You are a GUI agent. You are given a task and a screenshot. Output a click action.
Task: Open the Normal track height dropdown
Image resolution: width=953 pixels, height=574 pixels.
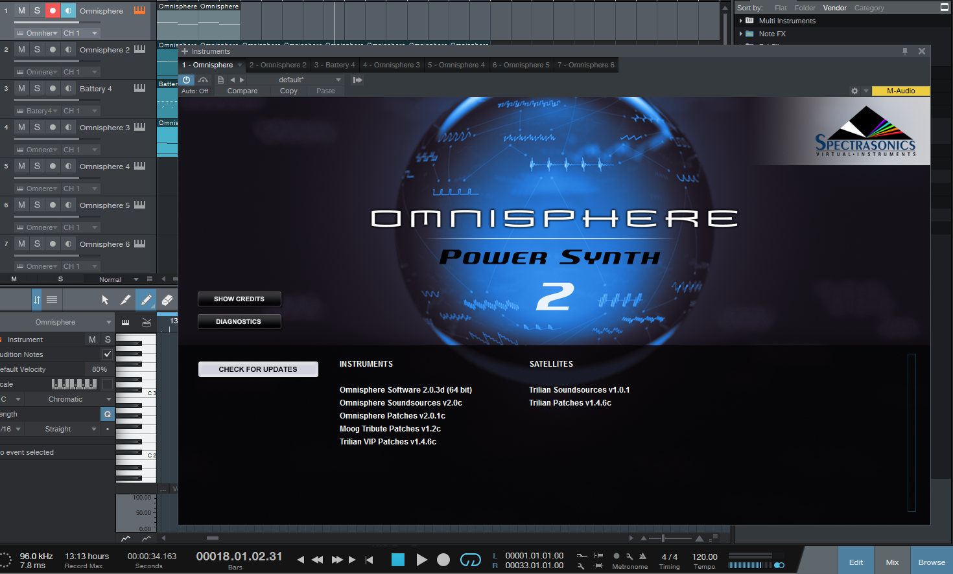pos(119,279)
